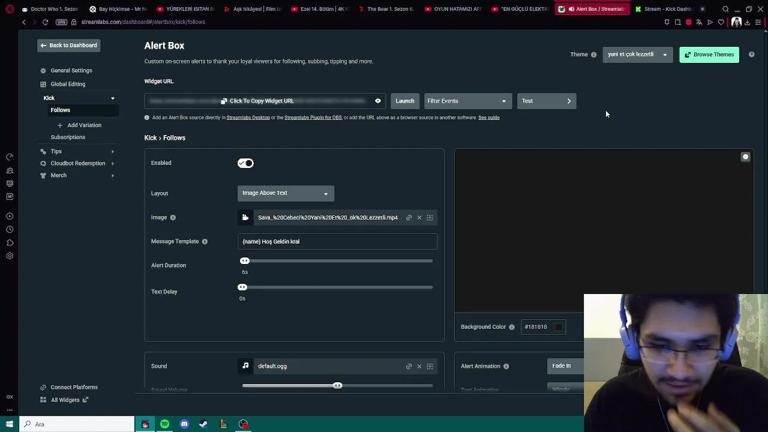Remove default.ogg with its X icon
Viewport: 768px width, 432px height.
point(419,366)
